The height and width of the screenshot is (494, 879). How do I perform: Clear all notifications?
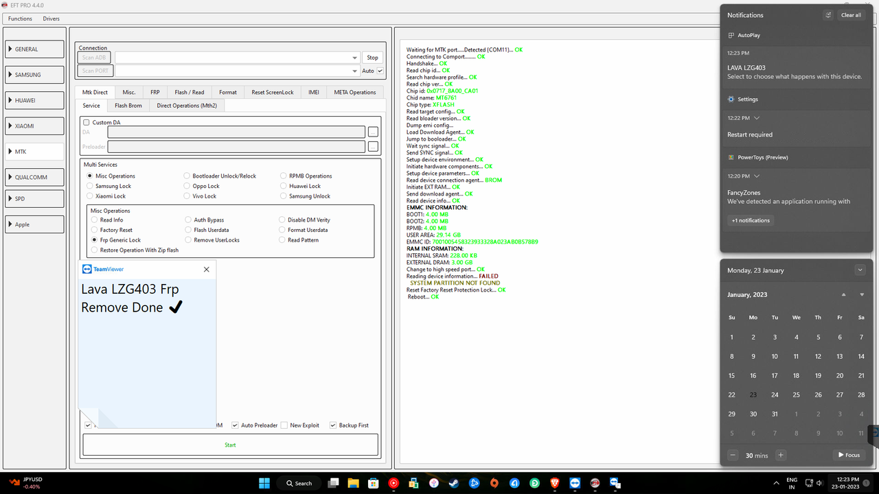point(851,15)
